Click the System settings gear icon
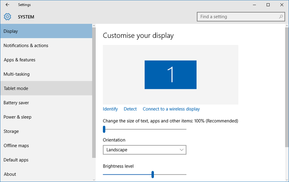The height and width of the screenshot is (182, 289). pos(7,17)
